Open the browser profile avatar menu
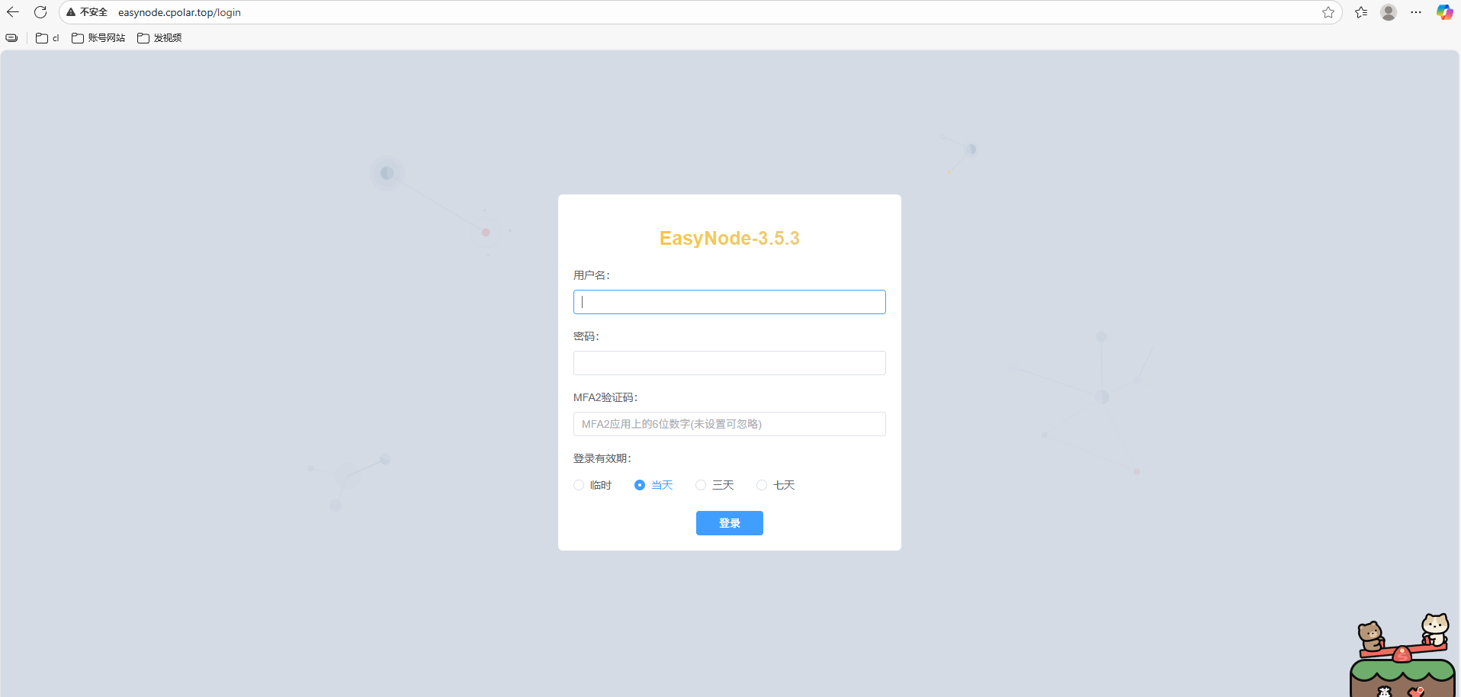The width and height of the screenshot is (1461, 697). tap(1389, 12)
